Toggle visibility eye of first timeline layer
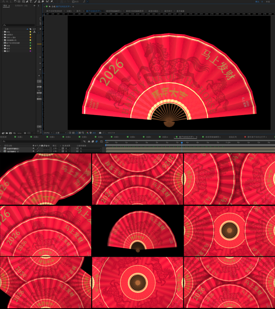Viewport: 275px width, 309px height. (33, 148)
